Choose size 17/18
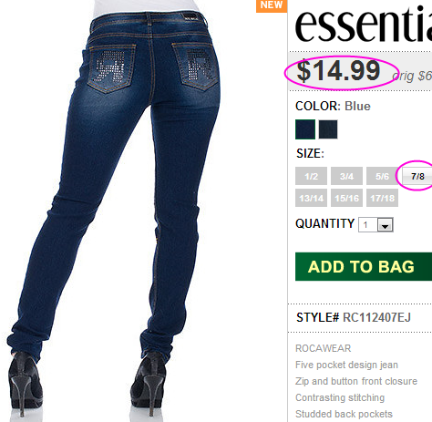The width and height of the screenshot is (432, 422). [382, 198]
